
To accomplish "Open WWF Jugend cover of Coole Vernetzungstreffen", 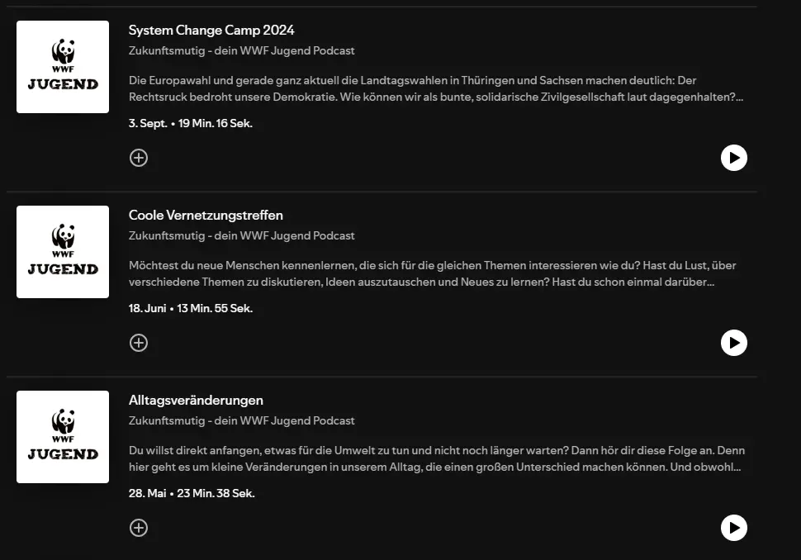I will (63, 252).
